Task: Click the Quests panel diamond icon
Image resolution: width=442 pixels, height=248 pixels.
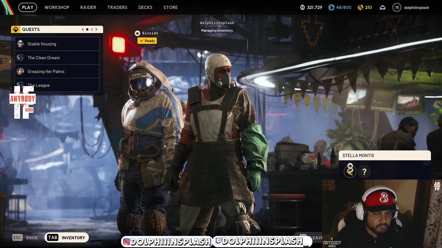Action: [16, 29]
